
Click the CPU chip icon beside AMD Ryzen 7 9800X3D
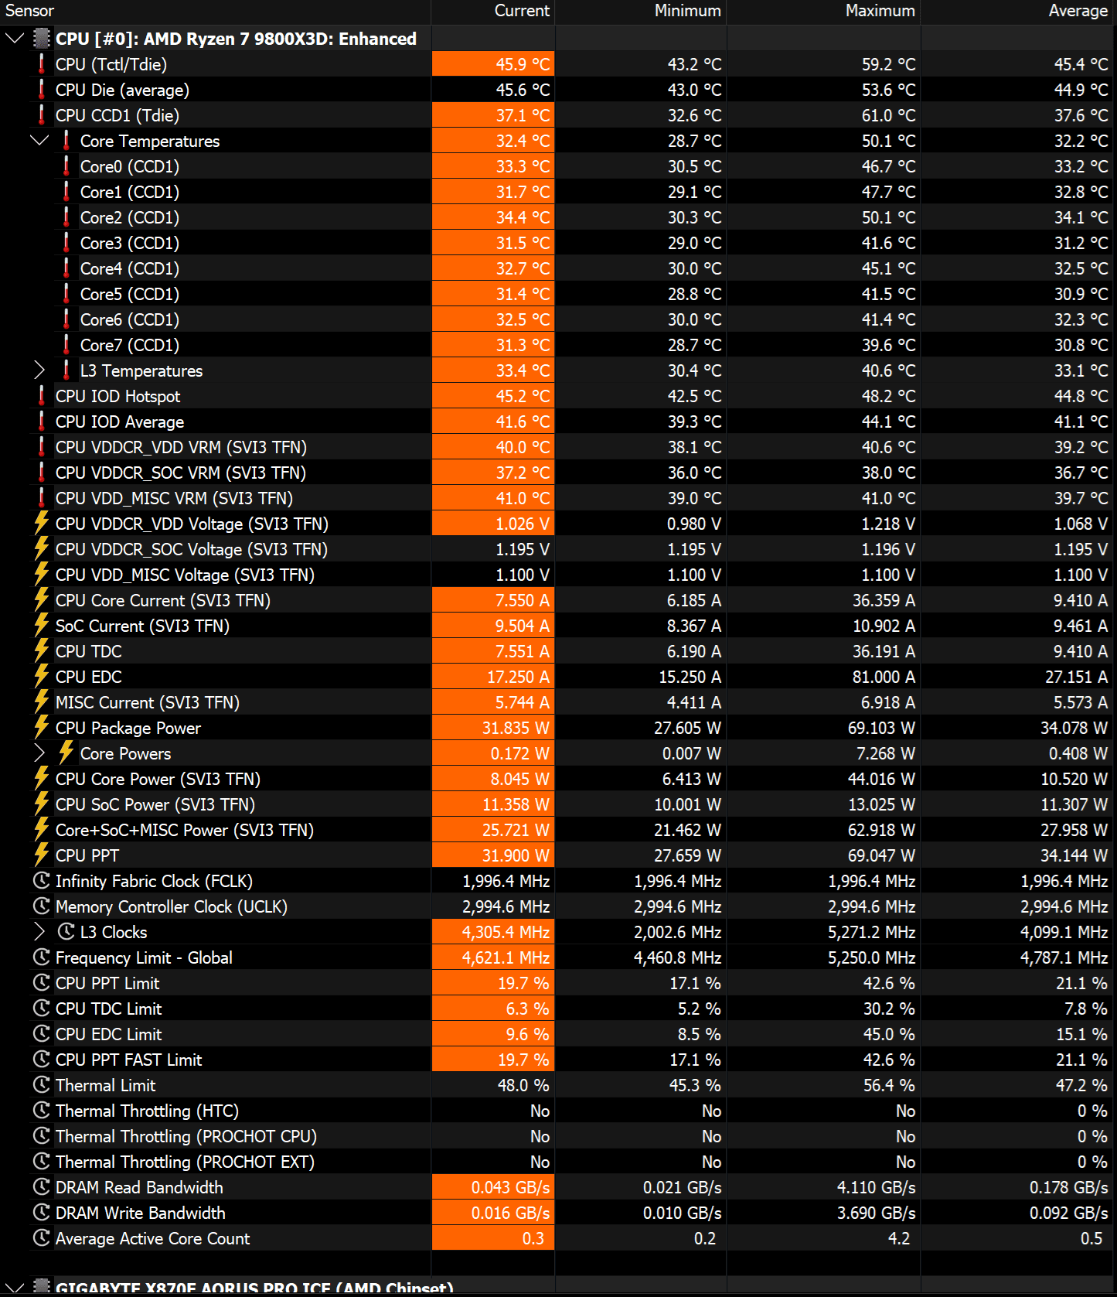click(x=42, y=39)
